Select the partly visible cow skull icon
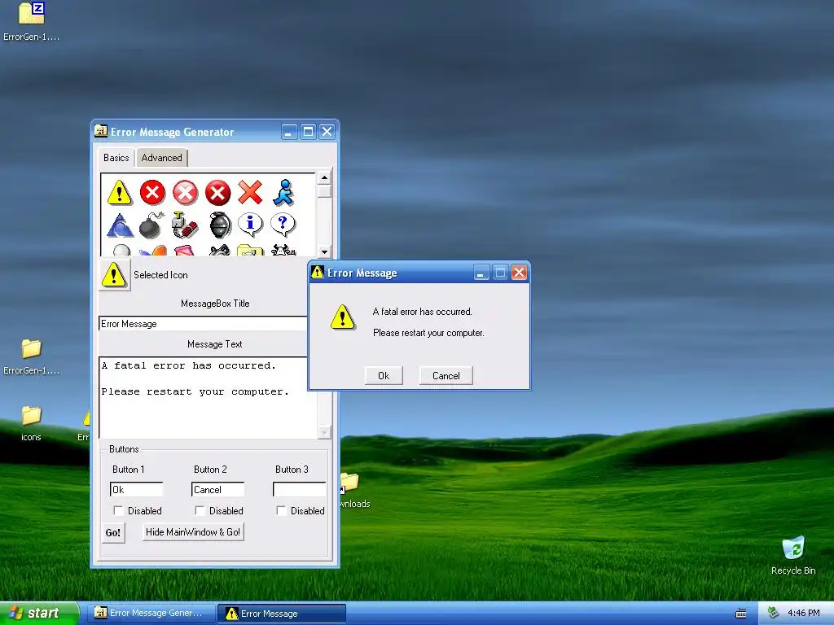 (283, 251)
